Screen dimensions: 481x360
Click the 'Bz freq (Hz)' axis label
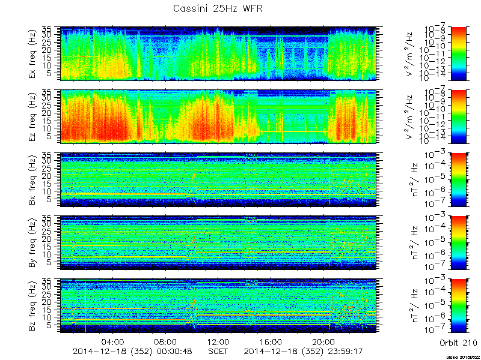pos(32,306)
